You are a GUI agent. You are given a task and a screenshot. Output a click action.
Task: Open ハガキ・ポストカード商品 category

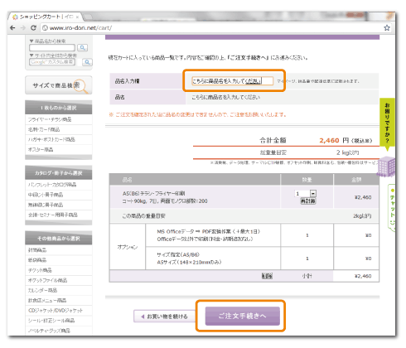[51, 139]
